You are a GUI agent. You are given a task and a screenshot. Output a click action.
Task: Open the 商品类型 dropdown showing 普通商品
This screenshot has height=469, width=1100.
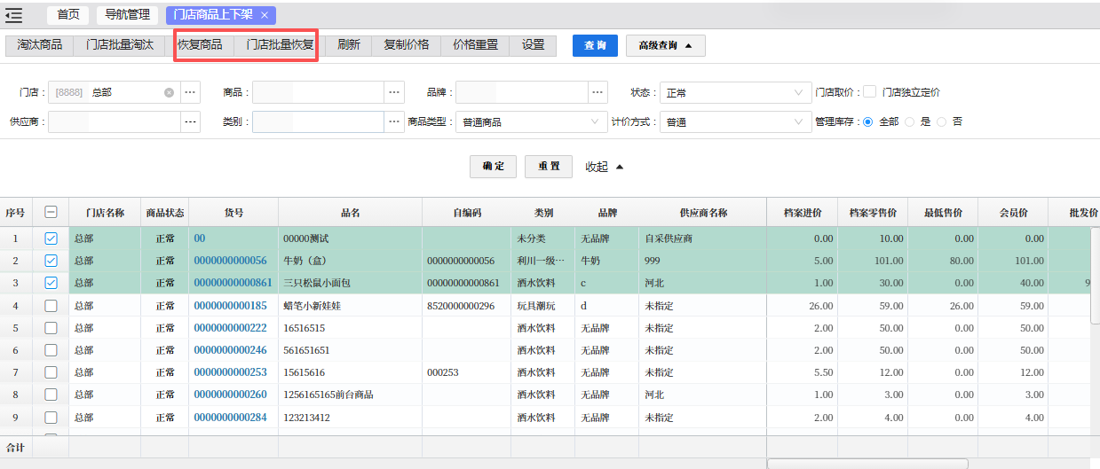[531, 121]
